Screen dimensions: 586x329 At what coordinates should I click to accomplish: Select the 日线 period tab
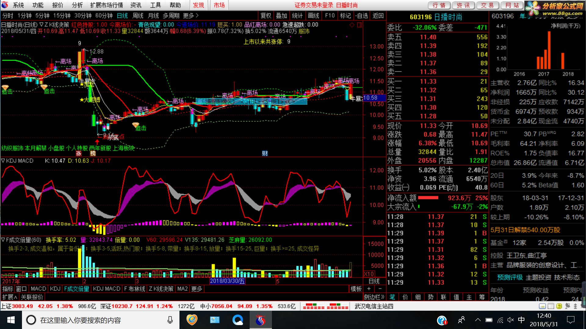122,16
